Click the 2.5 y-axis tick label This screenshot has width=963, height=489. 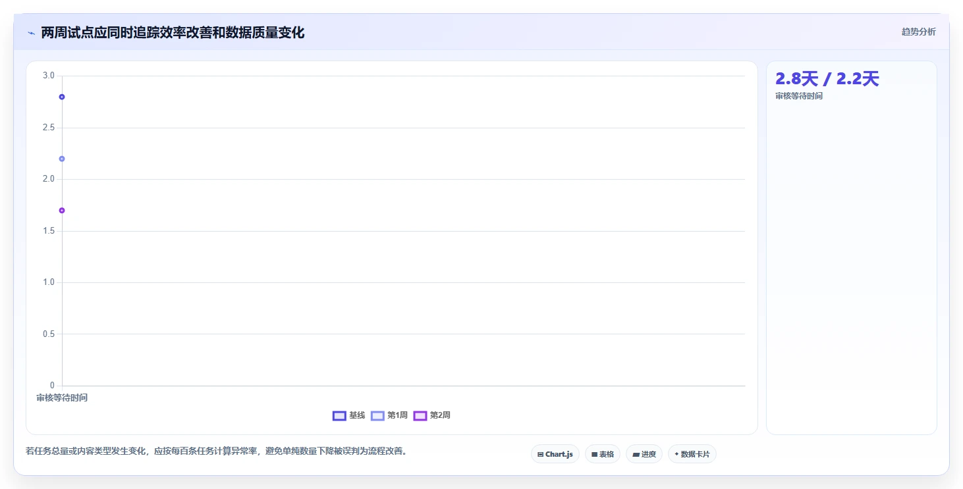pyautogui.click(x=49, y=127)
